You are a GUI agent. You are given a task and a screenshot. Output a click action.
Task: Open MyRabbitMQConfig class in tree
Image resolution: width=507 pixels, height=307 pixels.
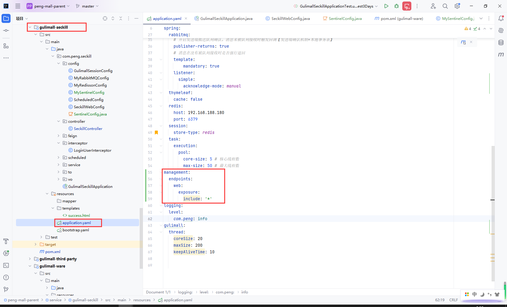[91, 78]
